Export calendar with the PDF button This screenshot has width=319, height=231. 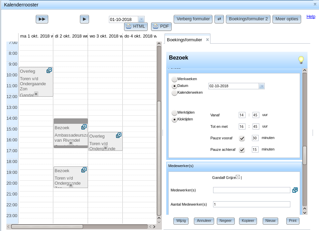coord(161,26)
